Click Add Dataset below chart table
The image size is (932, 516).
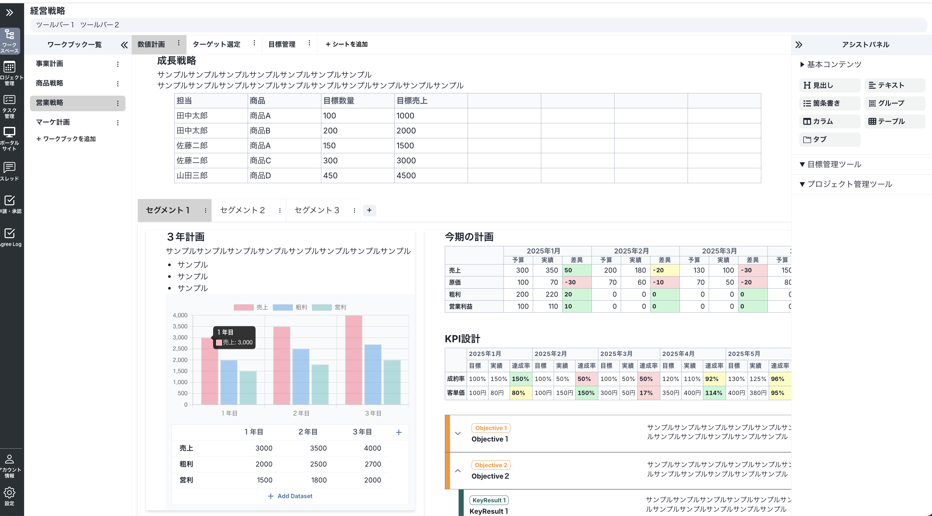(290, 496)
